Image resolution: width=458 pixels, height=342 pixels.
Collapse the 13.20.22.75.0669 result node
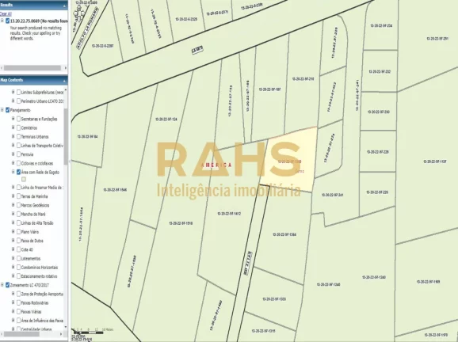(2, 21)
